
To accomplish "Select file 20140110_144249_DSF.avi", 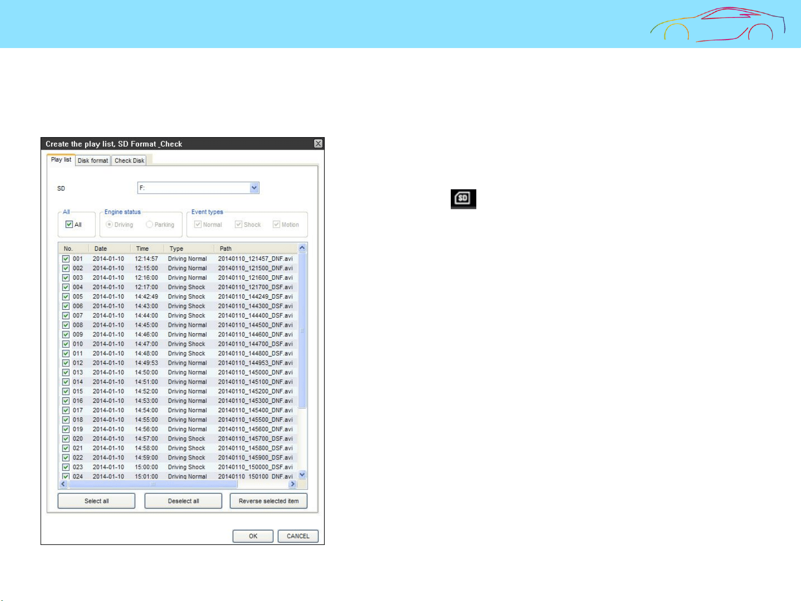I will pyautogui.click(x=255, y=297).
